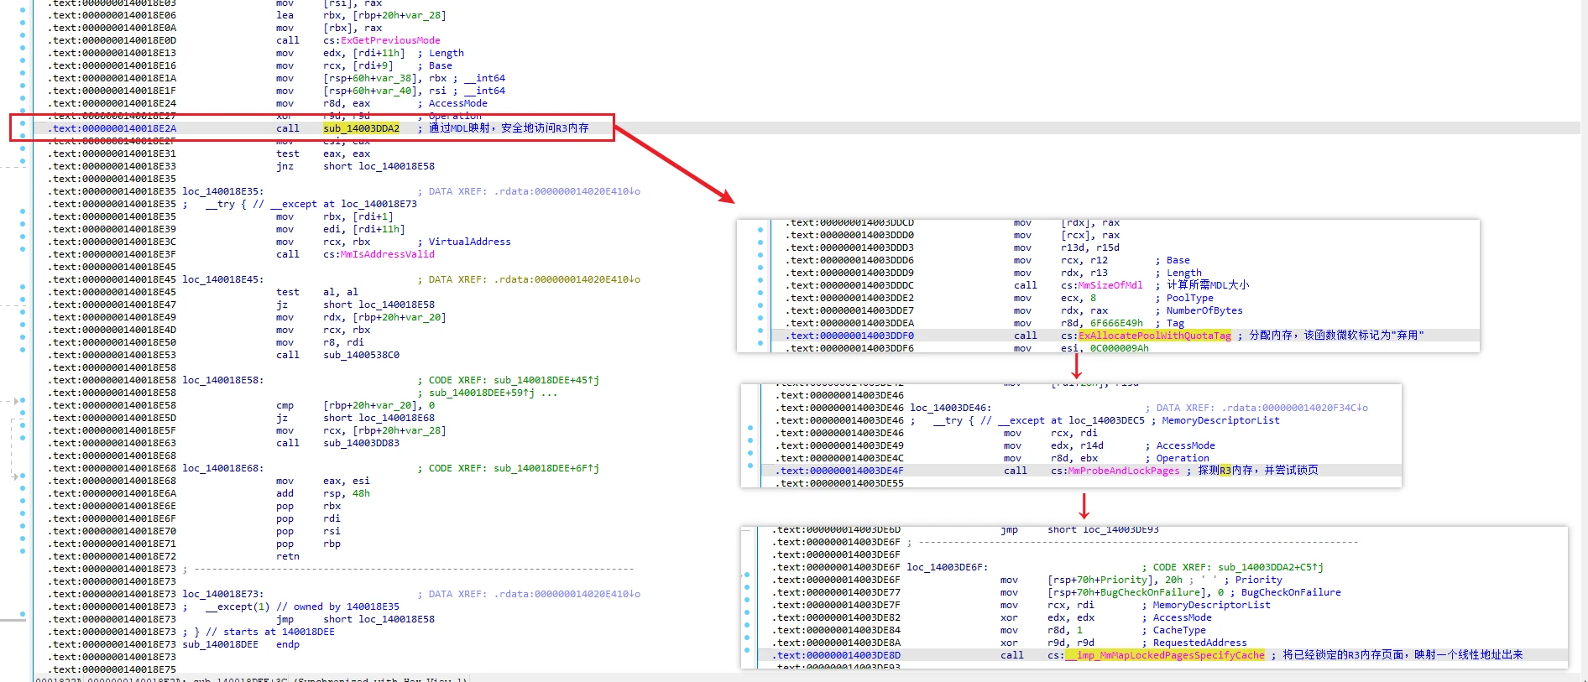Open the CODE XREF sub_140018DEE+45↑j

[546, 380]
